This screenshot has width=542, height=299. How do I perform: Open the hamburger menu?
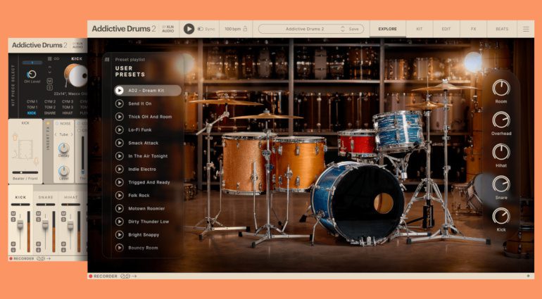[525, 29]
